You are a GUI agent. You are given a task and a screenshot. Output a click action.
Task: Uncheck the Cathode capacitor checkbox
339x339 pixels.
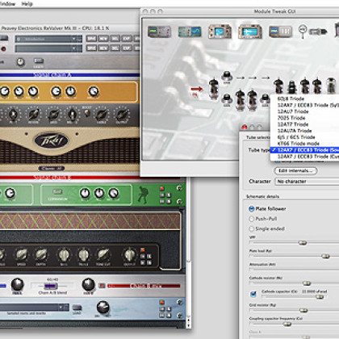[253, 294]
